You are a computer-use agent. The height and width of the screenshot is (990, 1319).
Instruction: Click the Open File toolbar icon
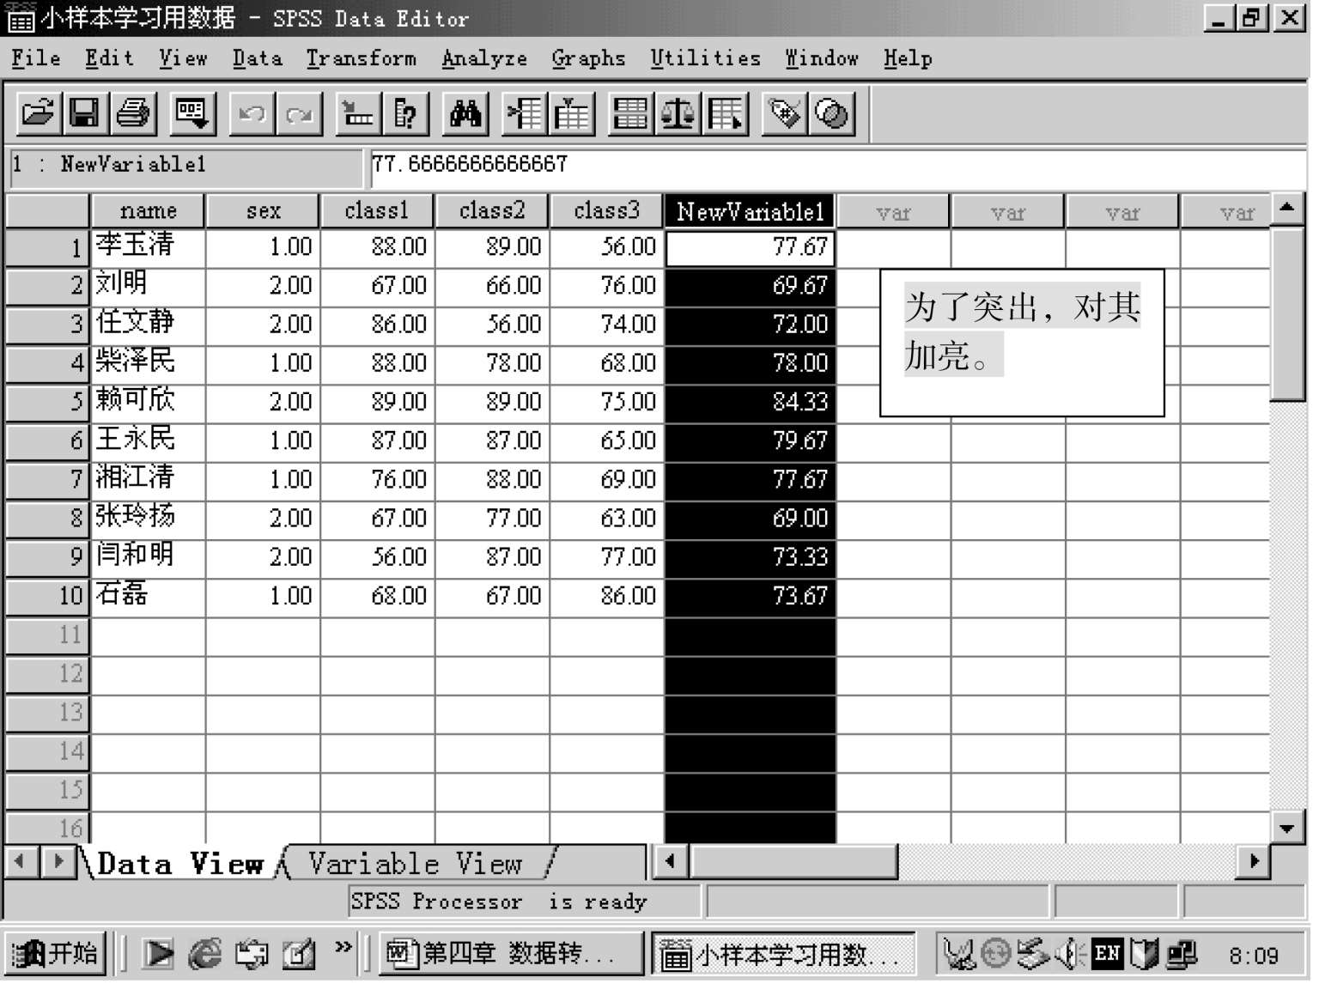[x=39, y=113]
